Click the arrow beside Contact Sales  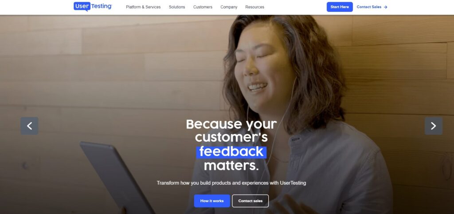[x=385, y=7]
